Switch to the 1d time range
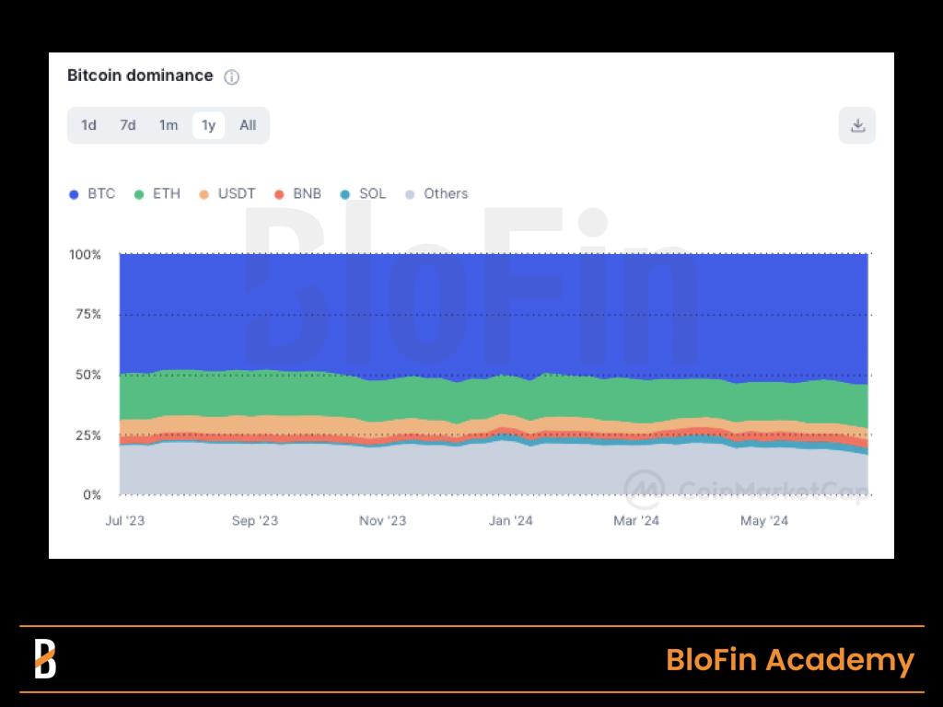Viewport: 943px width, 707px height. pos(88,125)
